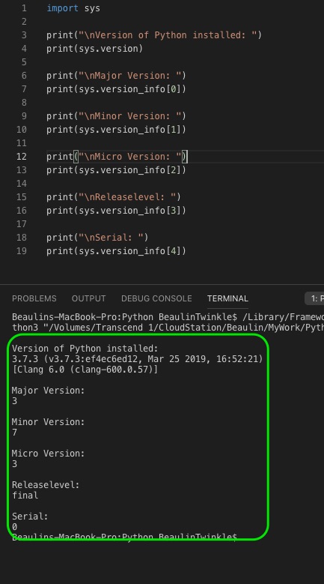Click line number 12 in the gutter
Image resolution: width=324 pixels, height=584 pixels.
22,157
